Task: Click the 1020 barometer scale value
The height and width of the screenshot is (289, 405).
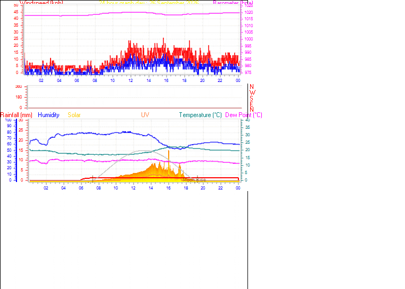Action: pyautogui.click(x=249, y=12)
